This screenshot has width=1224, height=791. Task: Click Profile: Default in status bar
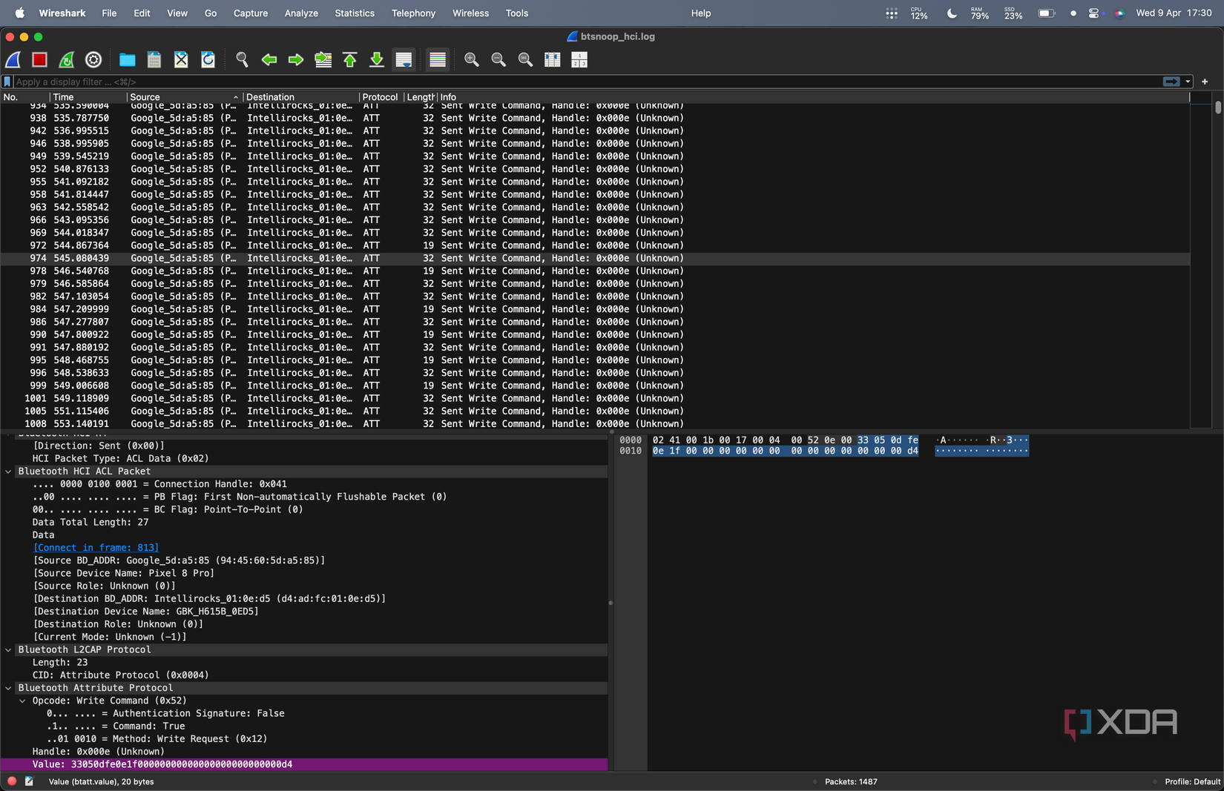point(1192,781)
